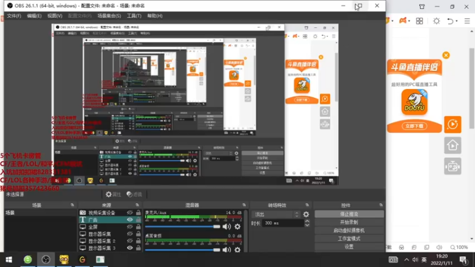Open the 编辑(E) menu

[x=34, y=16]
